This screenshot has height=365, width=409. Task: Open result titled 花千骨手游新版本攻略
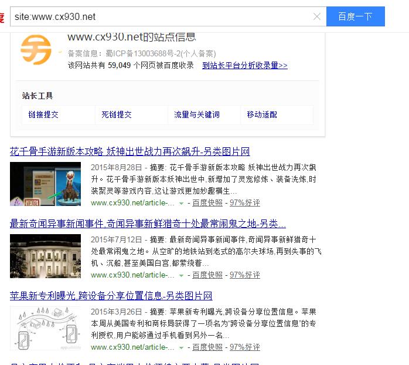129,151
